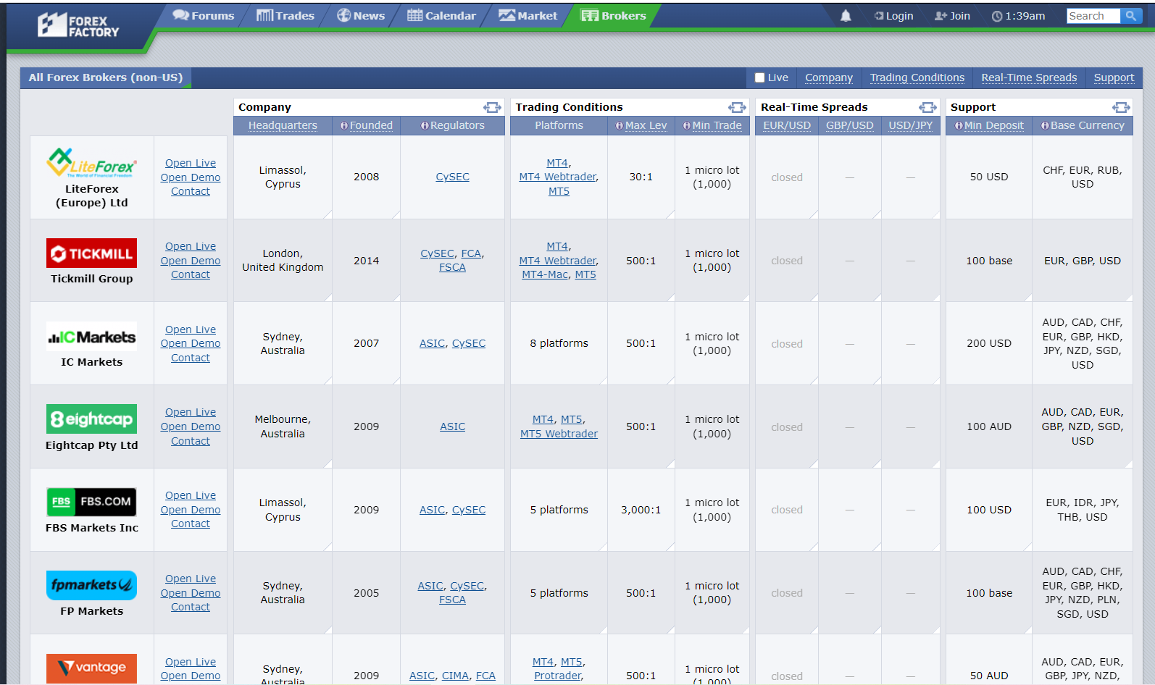
Task: Toggle the Live checkbox
Action: click(x=759, y=77)
